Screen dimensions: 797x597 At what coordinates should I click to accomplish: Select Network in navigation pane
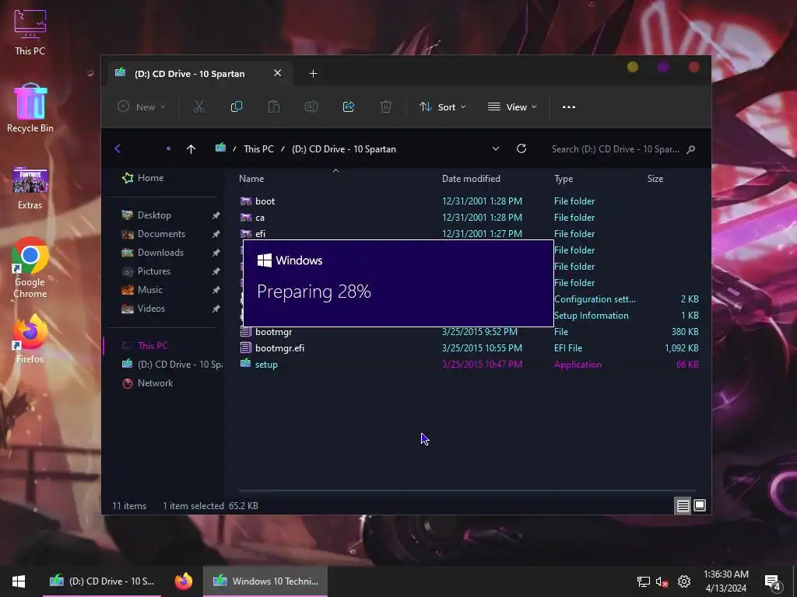pyautogui.click(x=147, y=383)
